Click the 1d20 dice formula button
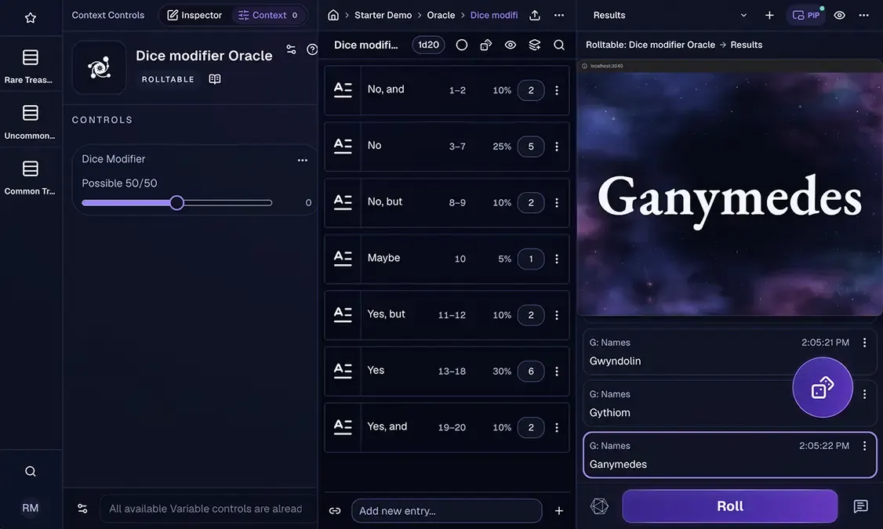This screenshot has height=529, width=883. [428, 45]
